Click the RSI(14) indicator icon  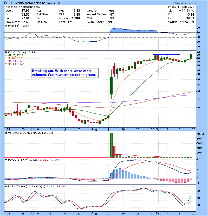point(6,26)
